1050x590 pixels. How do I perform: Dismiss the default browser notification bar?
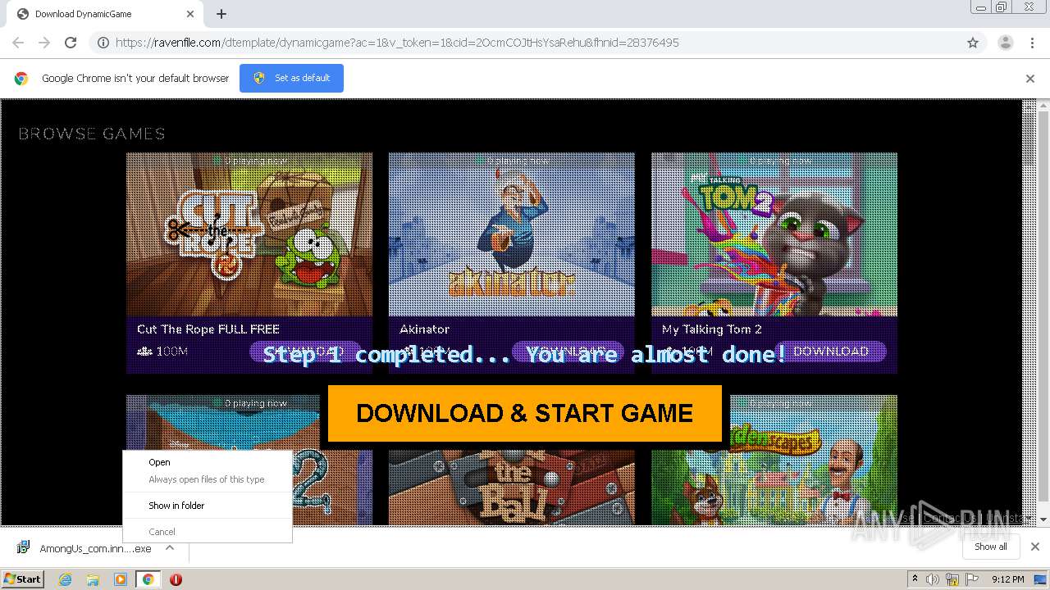(1030, 79)
